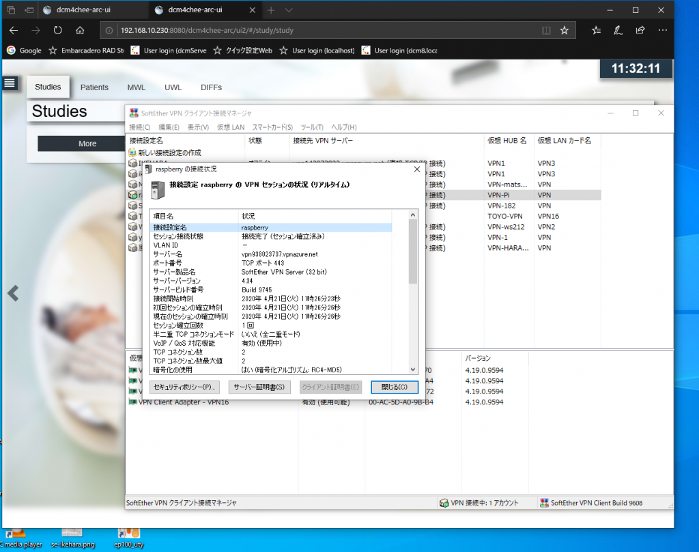699x552 pixels.
Task: Open 編集(E) menu
Action: 169,127
